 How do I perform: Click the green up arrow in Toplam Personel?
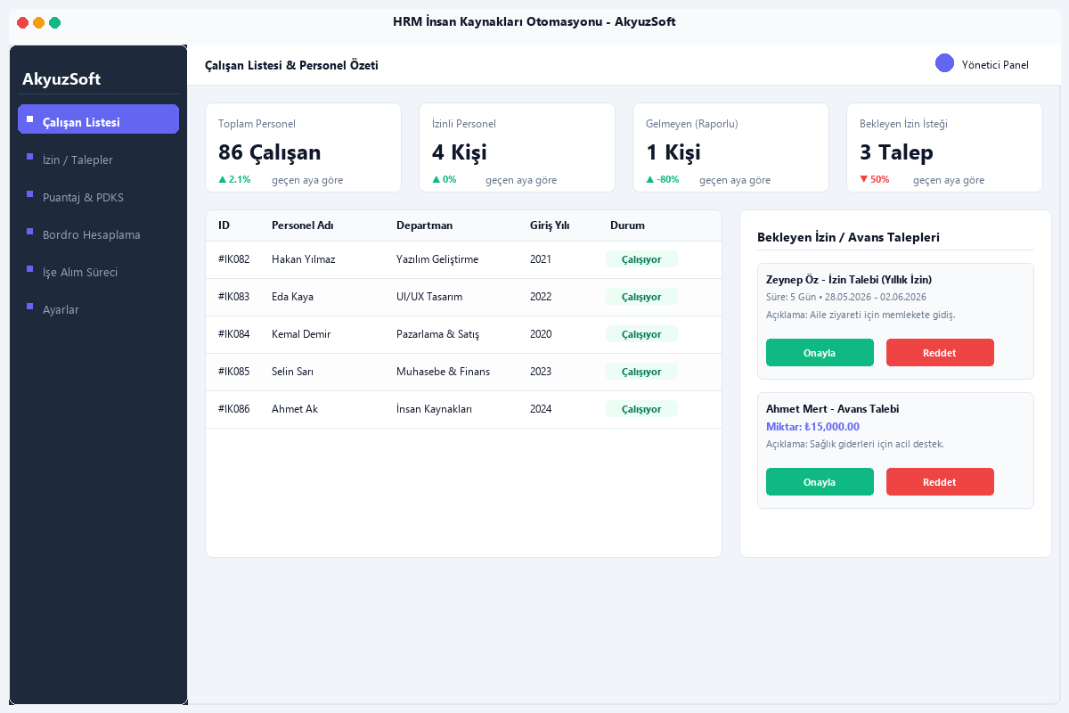click(x=222, y=179)
